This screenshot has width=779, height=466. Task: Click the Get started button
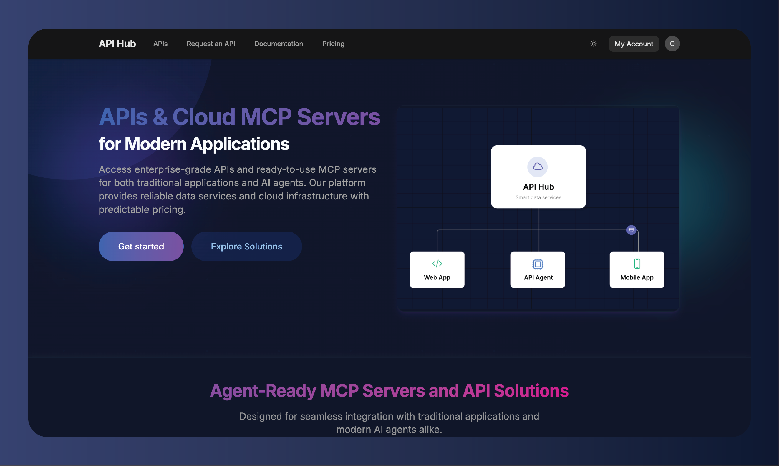tap(141, 246)
